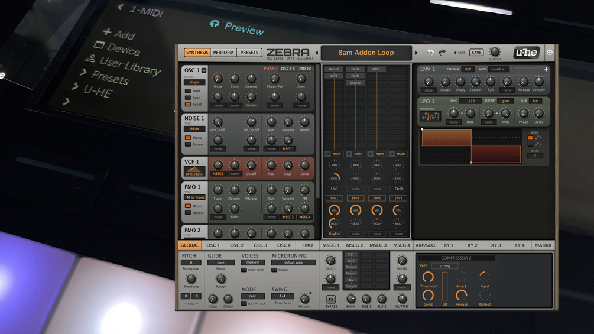
Task: Open ENV 1 mode 'quadric' selector
Action: (x=498, y=69)
